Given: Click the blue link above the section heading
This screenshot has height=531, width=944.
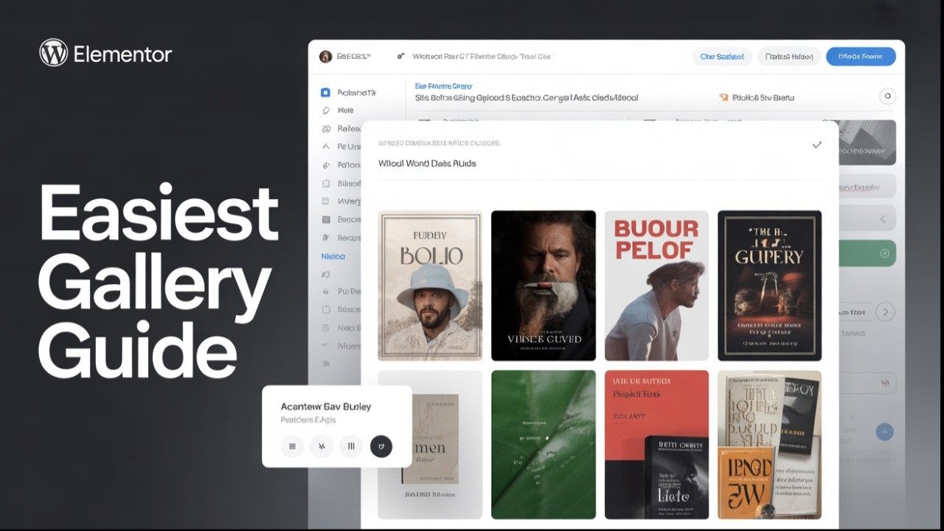Looking at the screenshot, I should point(443,86).
